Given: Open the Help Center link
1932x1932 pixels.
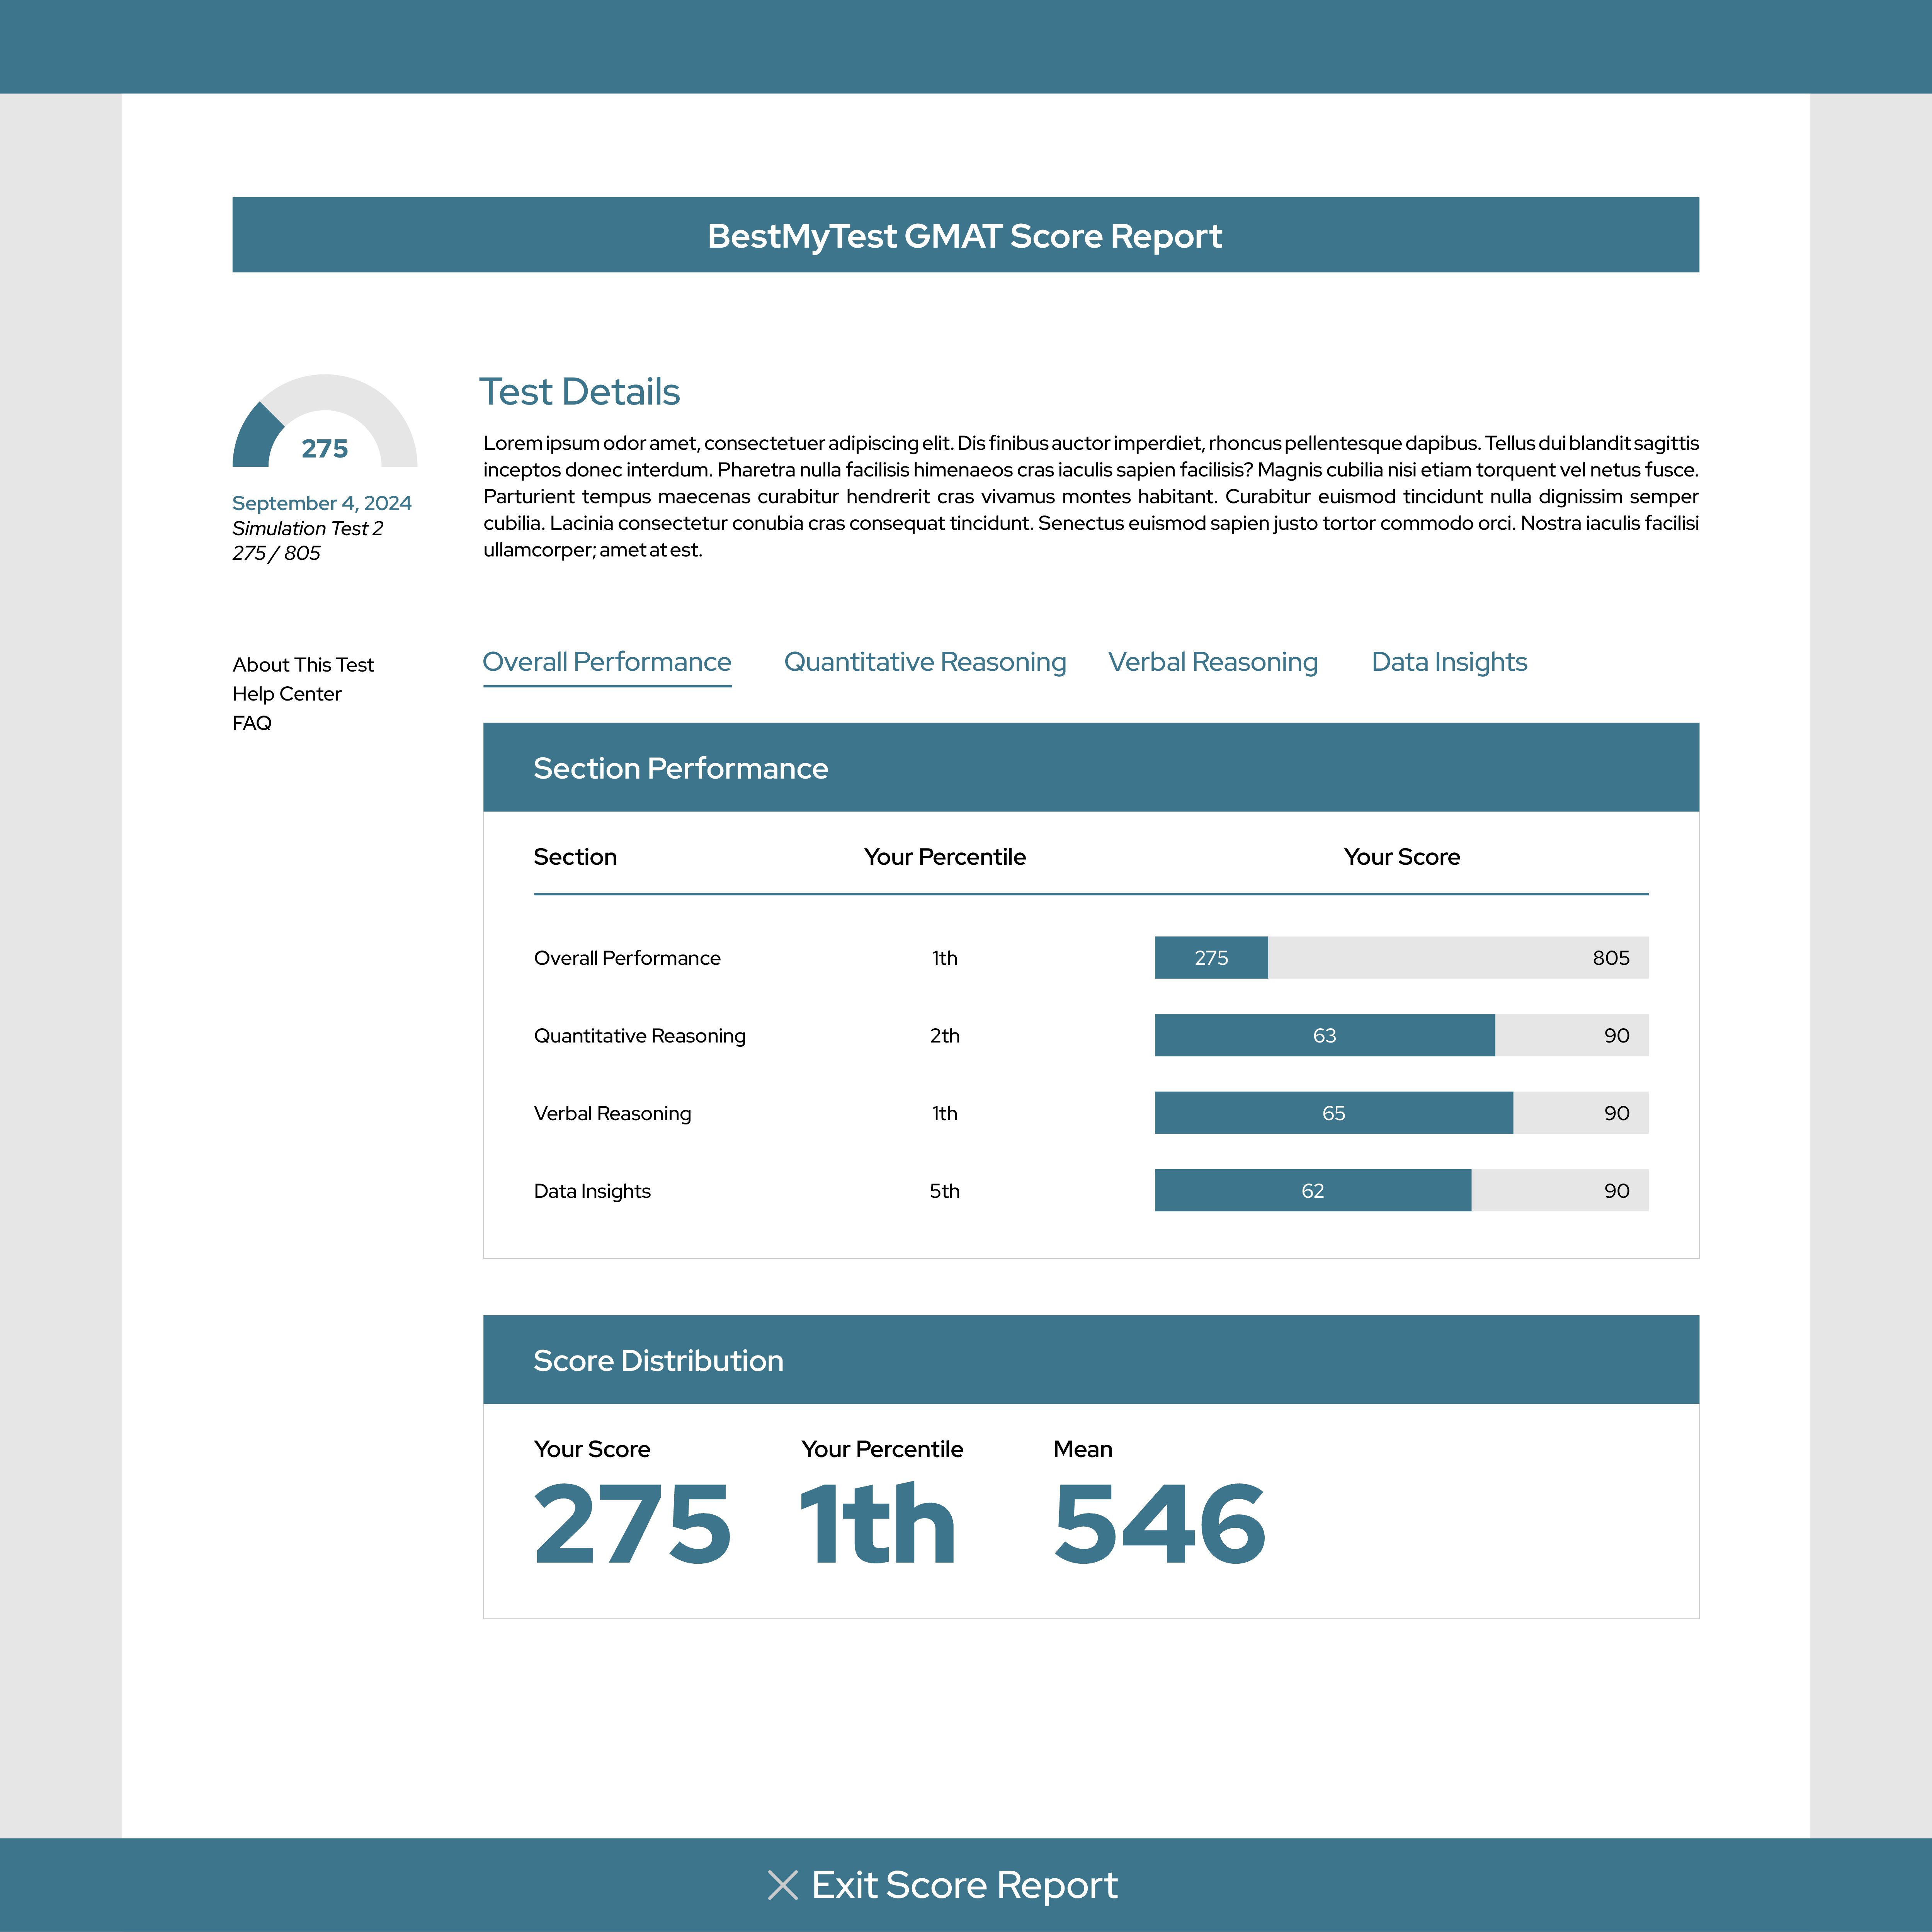Looking at the screenshot, I should [287, 694].
